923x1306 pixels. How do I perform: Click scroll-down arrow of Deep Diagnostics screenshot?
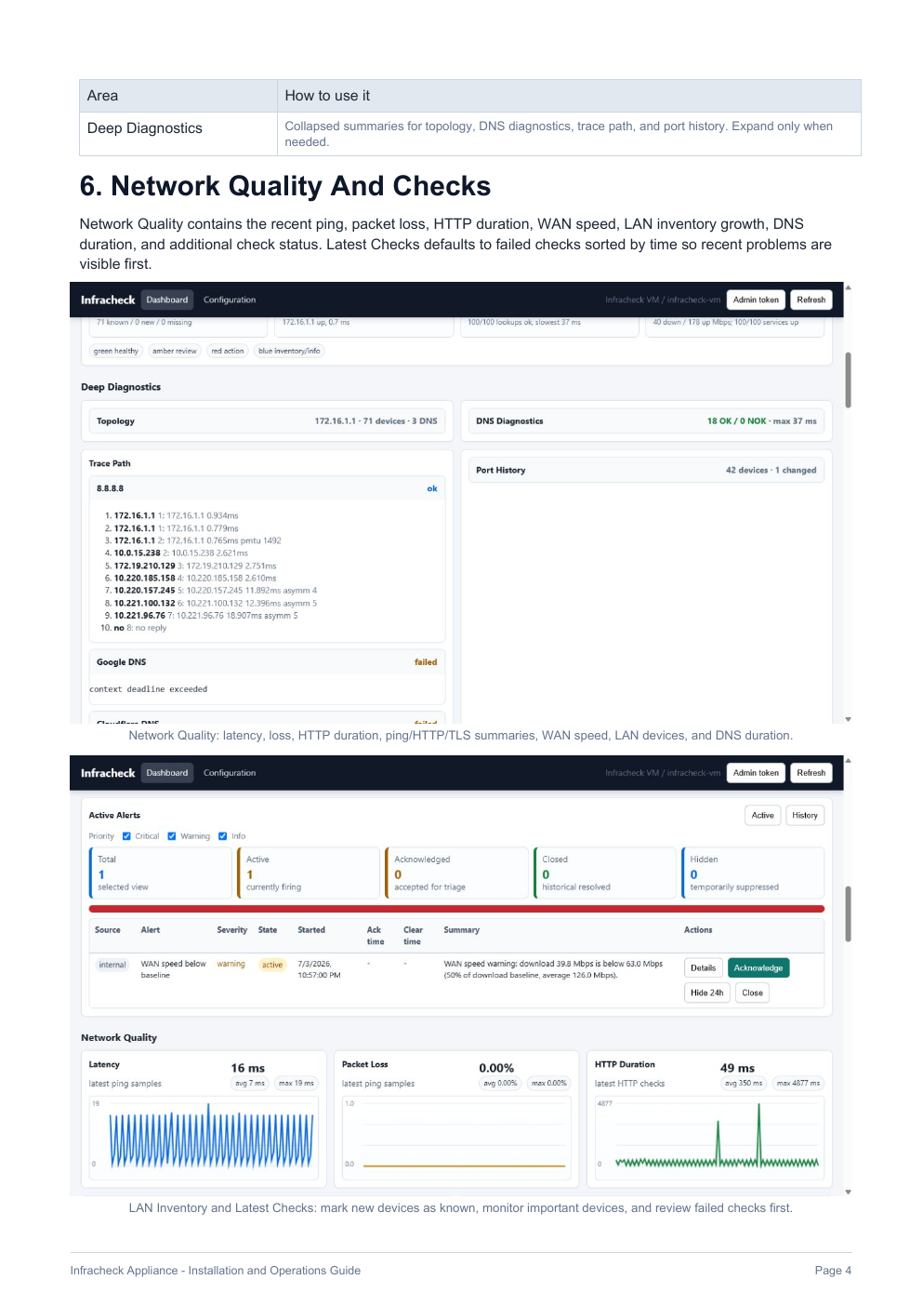pyautogui.click(x=848, y=719)
